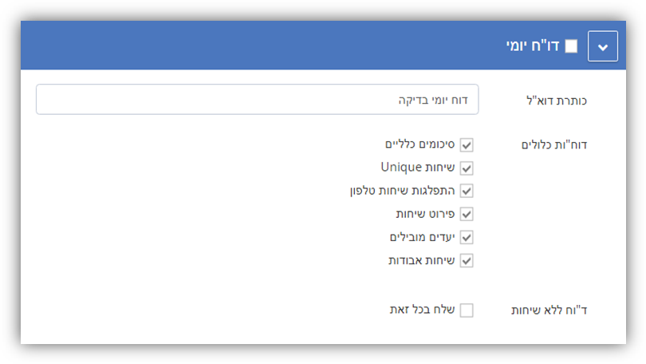Click the סיכומים כלליים label text
Viewport: 646px width, 364px height.
pyautogui.click(x=420, y=144)
